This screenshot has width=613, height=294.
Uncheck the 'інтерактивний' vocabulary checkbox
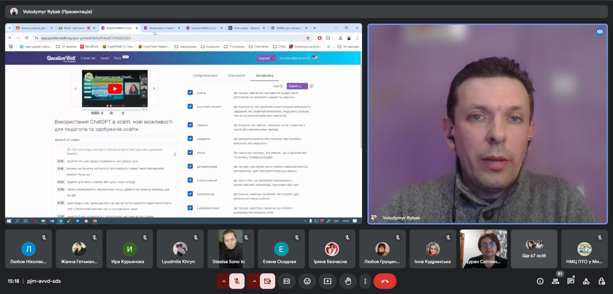pyautogui.click(x=190, y=180)
